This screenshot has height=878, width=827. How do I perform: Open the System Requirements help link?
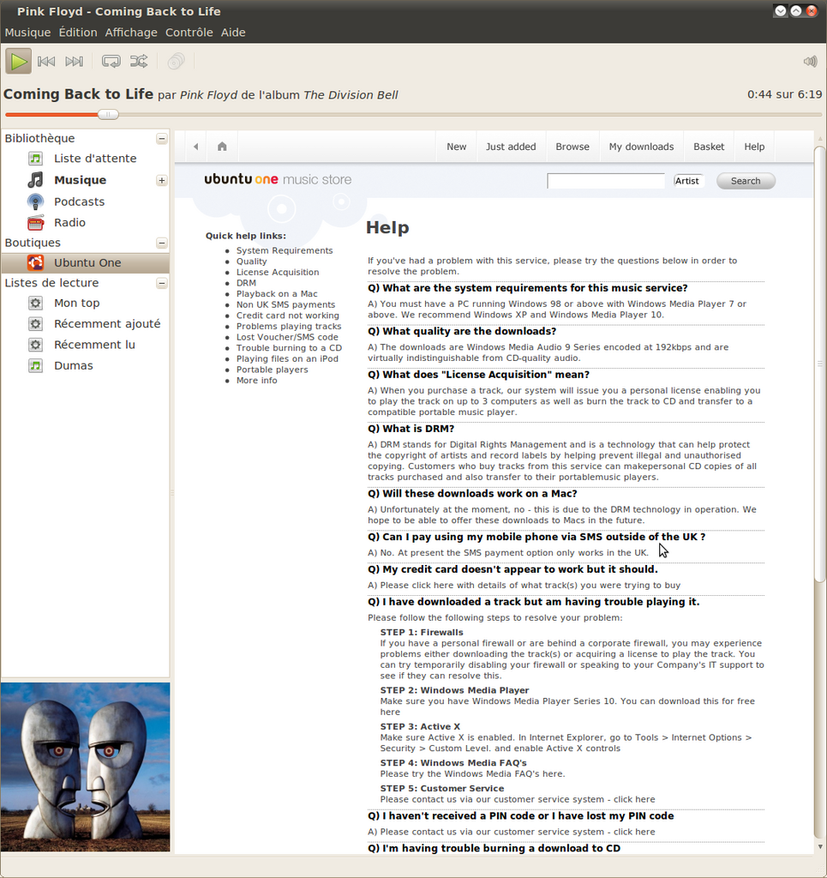pos(285,251)
